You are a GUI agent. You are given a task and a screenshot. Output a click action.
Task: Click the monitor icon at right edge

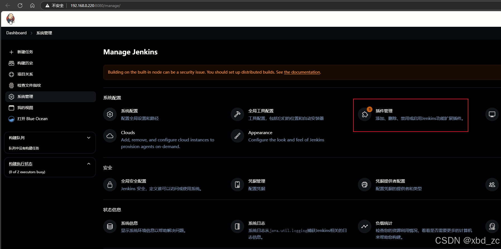492,114
